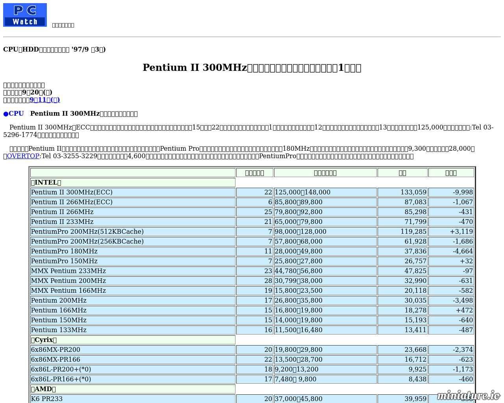Click the PentiumPro 150MHz row name
This screenshot has width=504, height=403.
pyautogui.click(x=64, y=261)
